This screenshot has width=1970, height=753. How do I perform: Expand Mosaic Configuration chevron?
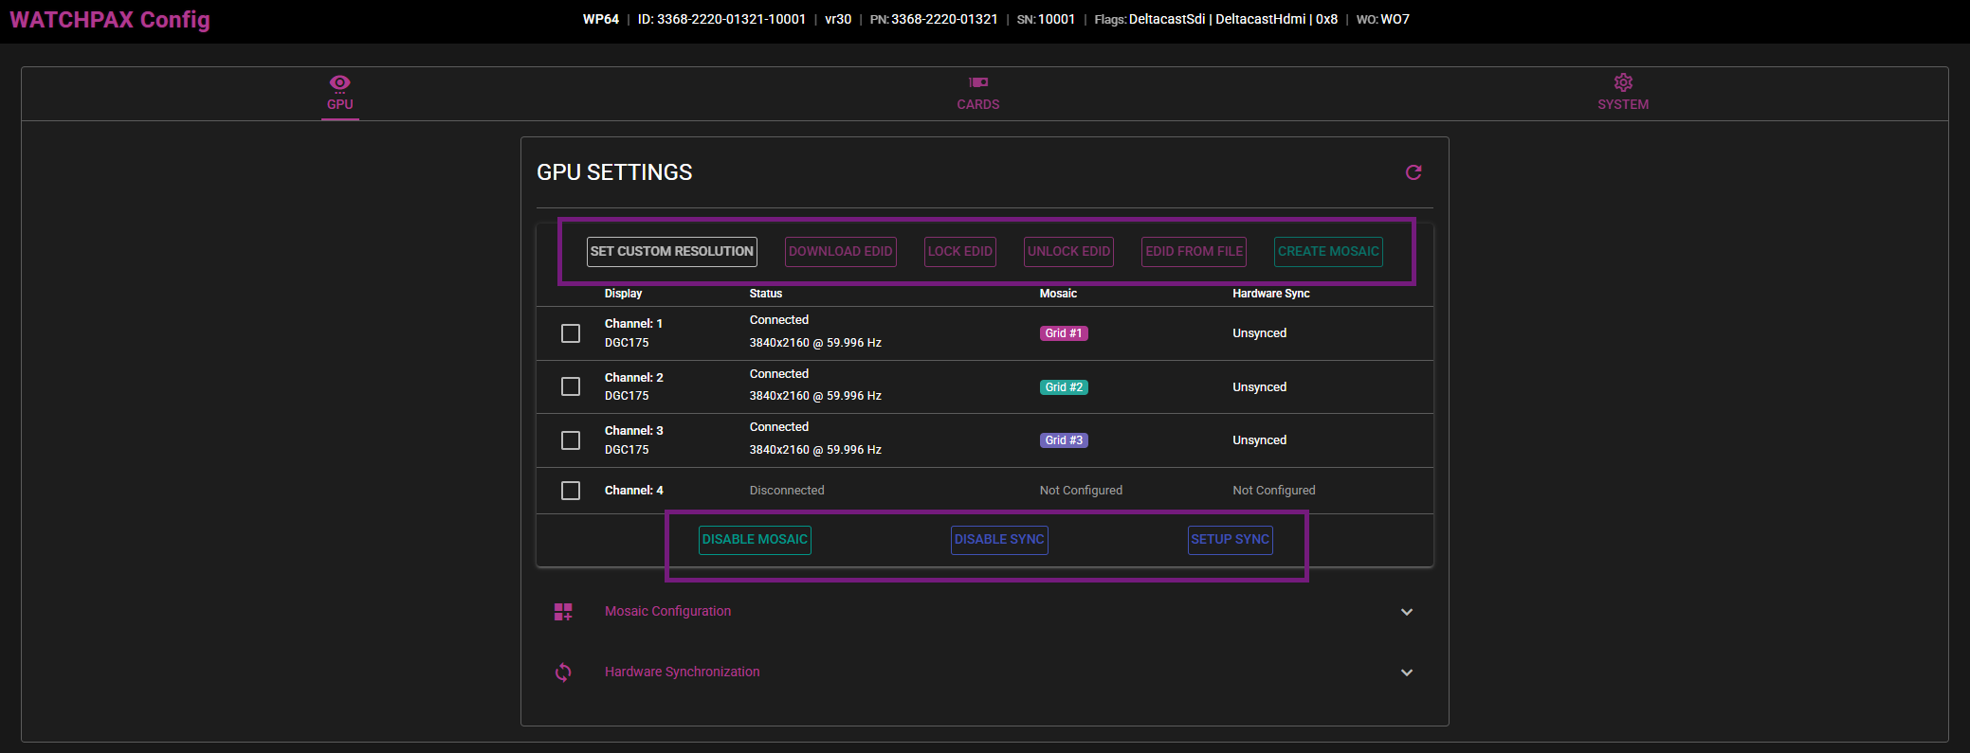tap(1407, 612)
